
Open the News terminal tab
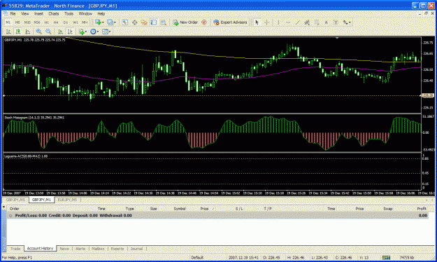[x=64, y=249]
